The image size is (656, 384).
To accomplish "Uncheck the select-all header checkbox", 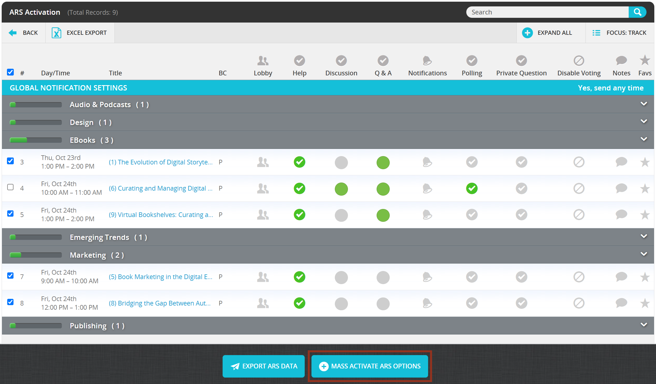I will click(10, 72).
